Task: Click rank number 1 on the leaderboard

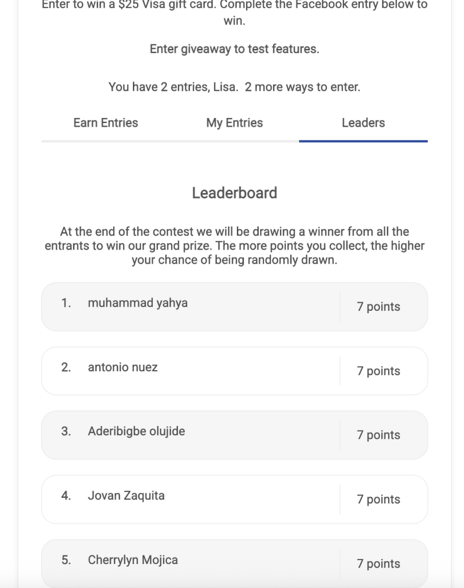Action: pos(66,303)
